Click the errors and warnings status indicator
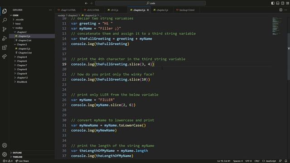Viewport: 290px width, 163px height. tap(8, 161)
